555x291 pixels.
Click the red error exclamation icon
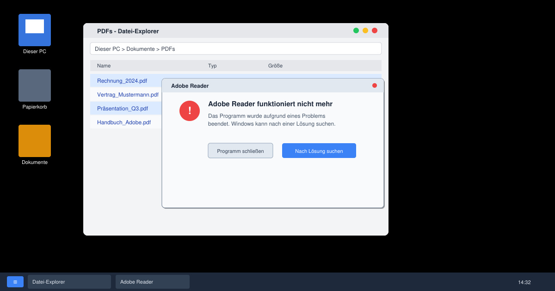pyautogui.click(x=190, y=111)
